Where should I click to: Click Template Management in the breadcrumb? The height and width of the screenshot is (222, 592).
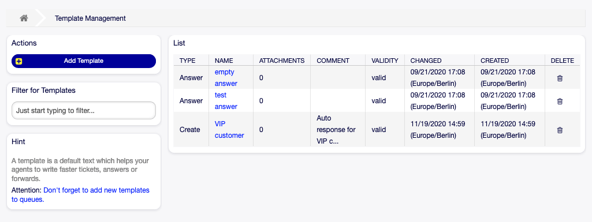tap(90, 18)
